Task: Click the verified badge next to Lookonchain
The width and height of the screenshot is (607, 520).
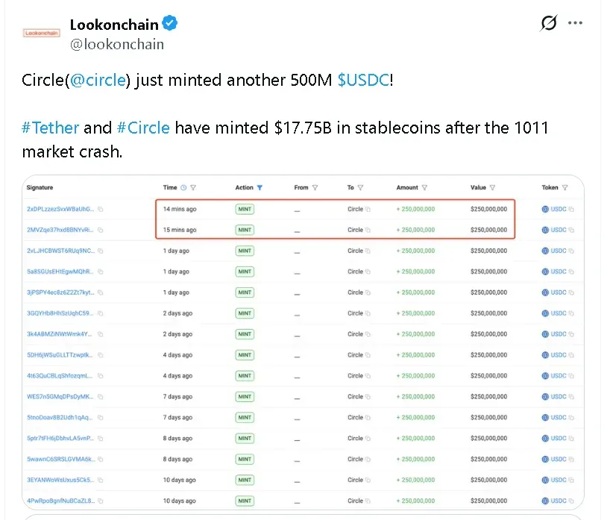Action: coord(169,24)
